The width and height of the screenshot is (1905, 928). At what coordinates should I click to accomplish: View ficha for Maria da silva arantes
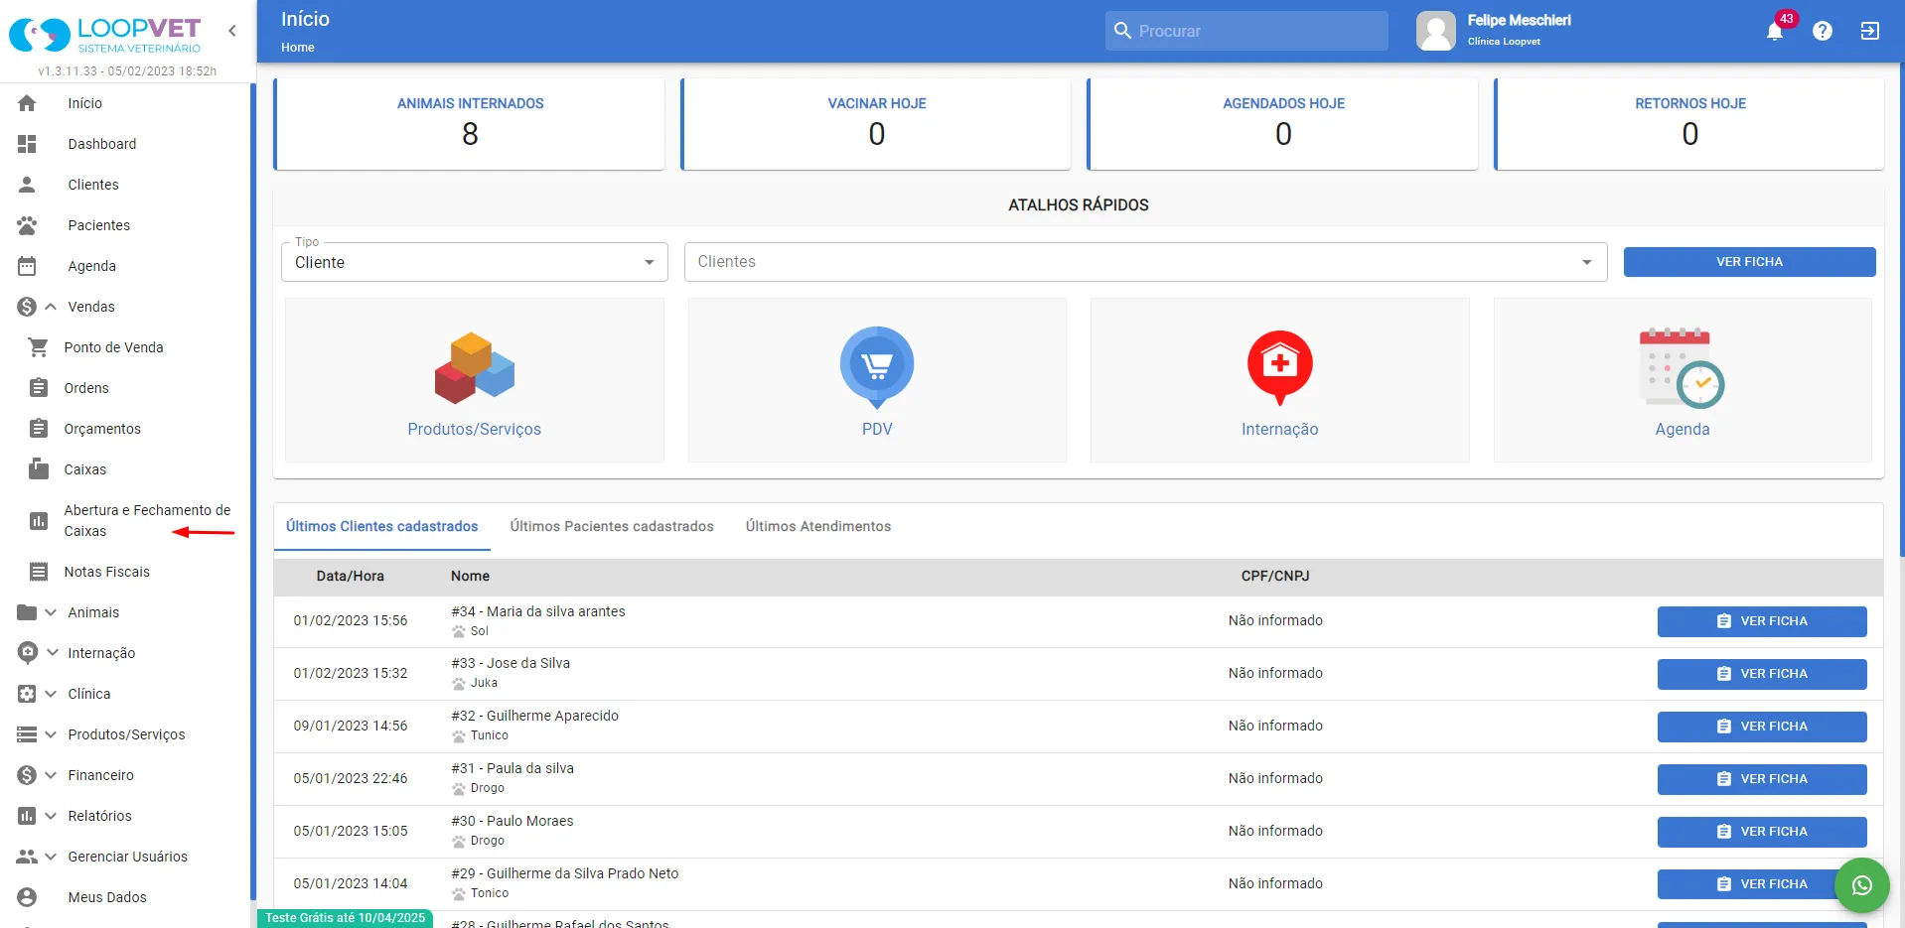click(1762, 621)
